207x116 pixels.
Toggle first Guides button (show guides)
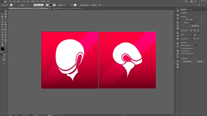tap(191, 35)
